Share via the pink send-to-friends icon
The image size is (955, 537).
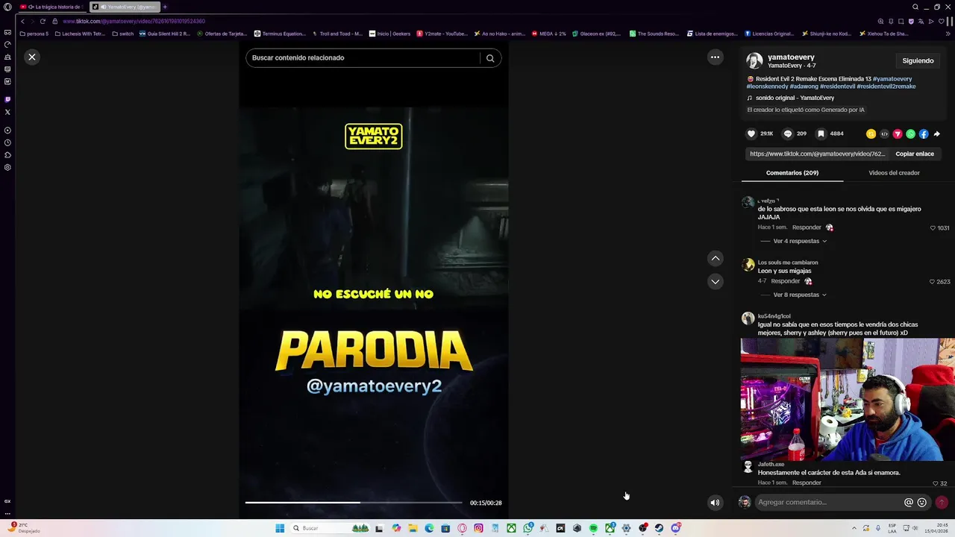click(898, 134)
